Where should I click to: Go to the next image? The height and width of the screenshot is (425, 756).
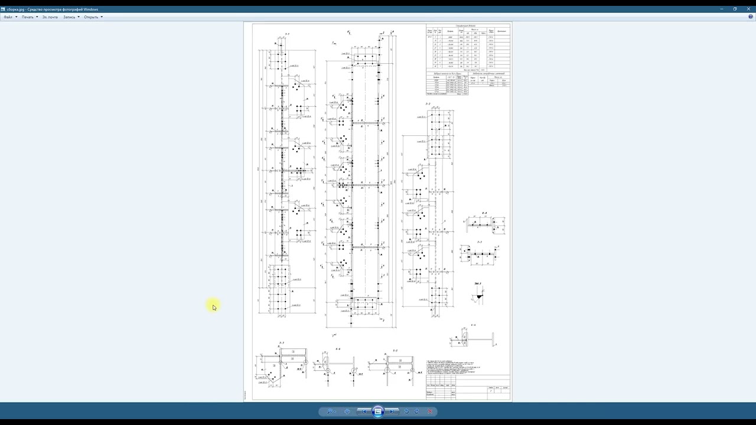coord(392,411)
